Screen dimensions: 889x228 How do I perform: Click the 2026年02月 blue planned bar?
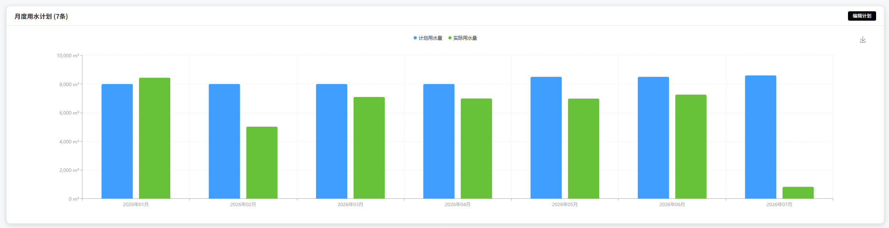coord(224,141)
